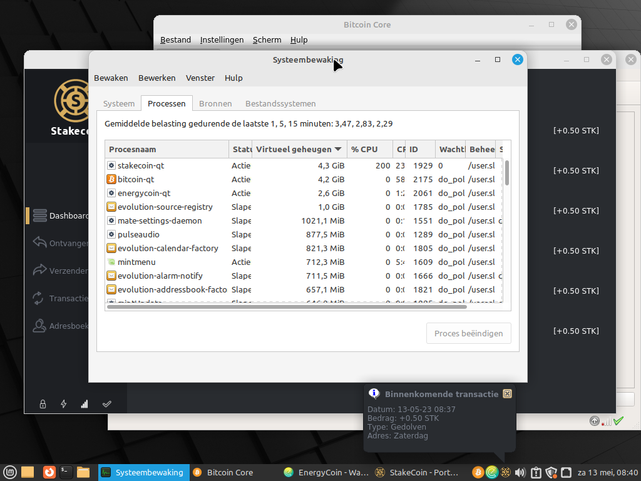The width and height of the screenshot is (641, 481).
Task: Click the vertical scrollbar of process list
Action: (x=507, y=173)
